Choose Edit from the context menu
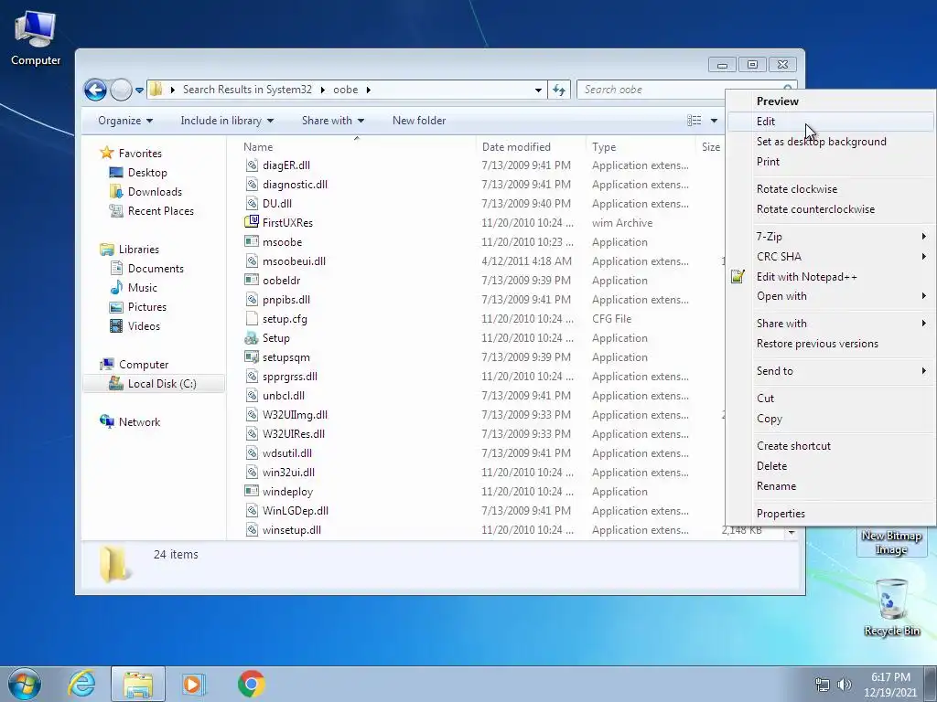The image size is (937, 702). point(831,122)
